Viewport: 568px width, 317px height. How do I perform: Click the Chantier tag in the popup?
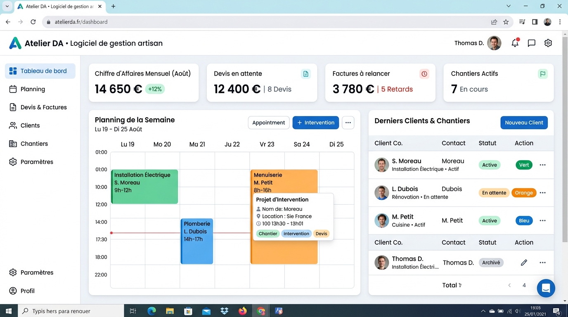coord(268,234)
